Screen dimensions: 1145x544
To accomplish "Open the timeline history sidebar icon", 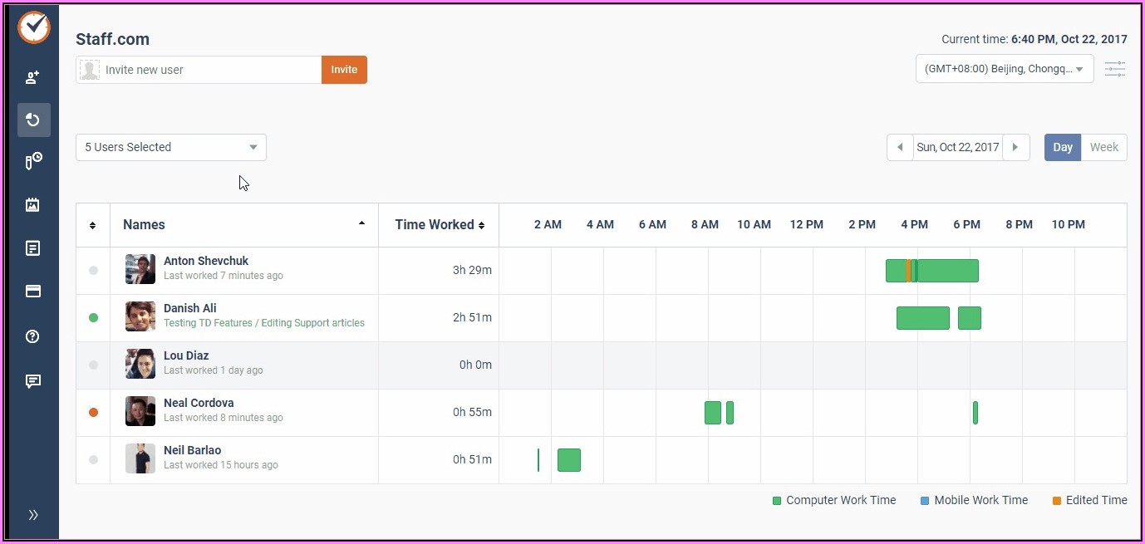I will click(x=33, y=120).
